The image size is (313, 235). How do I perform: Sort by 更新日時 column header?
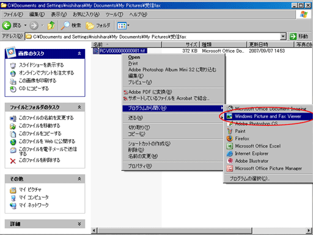point(270,45)
